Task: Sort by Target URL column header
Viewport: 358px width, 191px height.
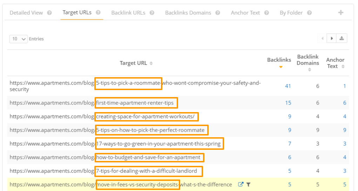Action: pyautogui.click(x=136, y=63)
